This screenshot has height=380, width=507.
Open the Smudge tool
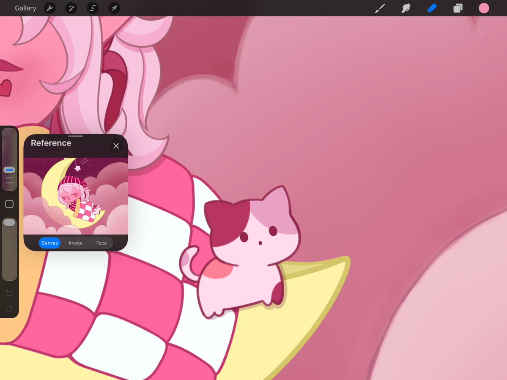pyautogui.click(x=406, y=8)
